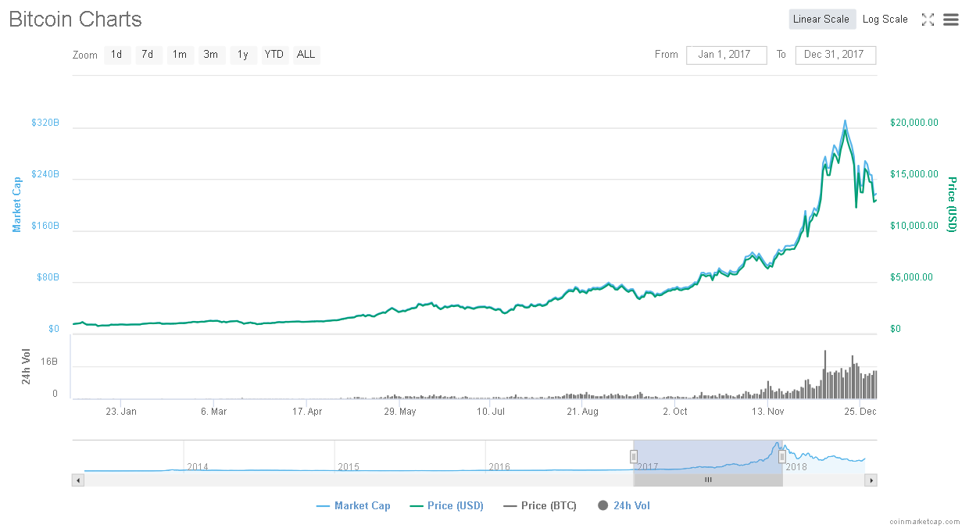969x528 pixels.
Task: Click the From date field showing Jan 1, 2017
Action: (726, 55)
